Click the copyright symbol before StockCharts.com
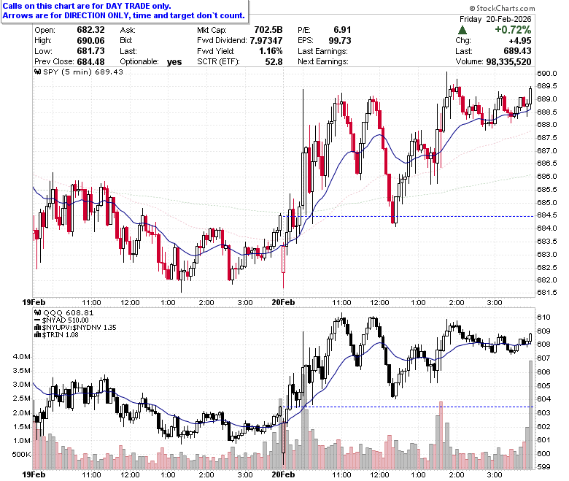Image resolution: width=569 pixels, height=481 pixels. coord(472,8)
